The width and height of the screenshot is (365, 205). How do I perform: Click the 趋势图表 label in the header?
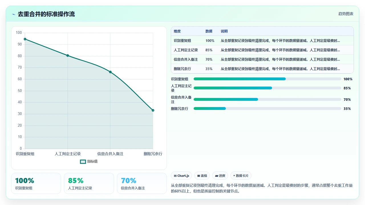[346, 14]
